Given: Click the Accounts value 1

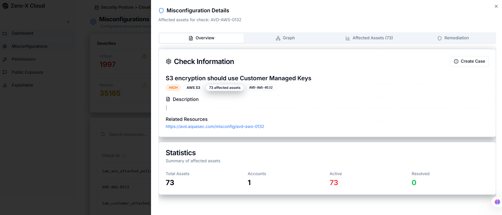Looking at the screenshot, I should tap(249, 182).
